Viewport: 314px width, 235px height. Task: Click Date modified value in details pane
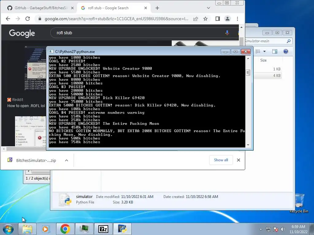point(137,197)
